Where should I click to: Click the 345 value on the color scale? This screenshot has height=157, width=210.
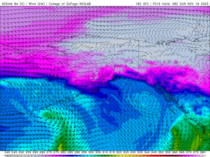click(154, 152)
